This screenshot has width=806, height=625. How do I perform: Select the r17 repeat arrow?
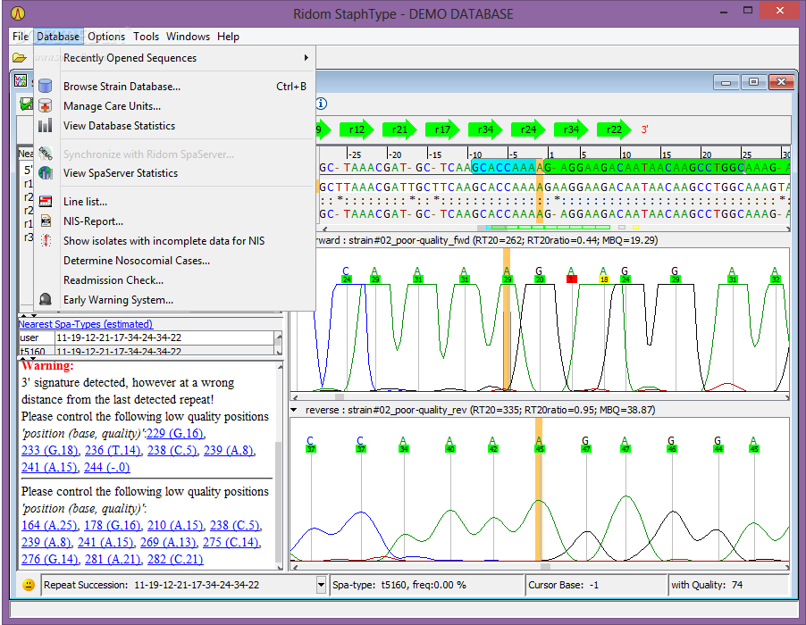tap(444, 129)
